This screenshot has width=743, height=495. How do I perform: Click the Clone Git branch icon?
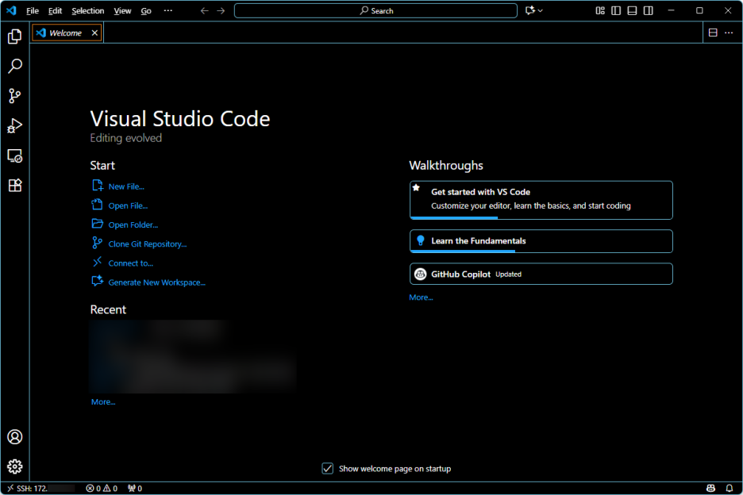tap(97, 243)
